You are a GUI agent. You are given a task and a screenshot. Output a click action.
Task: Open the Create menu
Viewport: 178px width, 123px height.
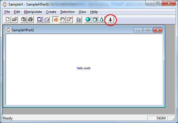tap(51, 12)
